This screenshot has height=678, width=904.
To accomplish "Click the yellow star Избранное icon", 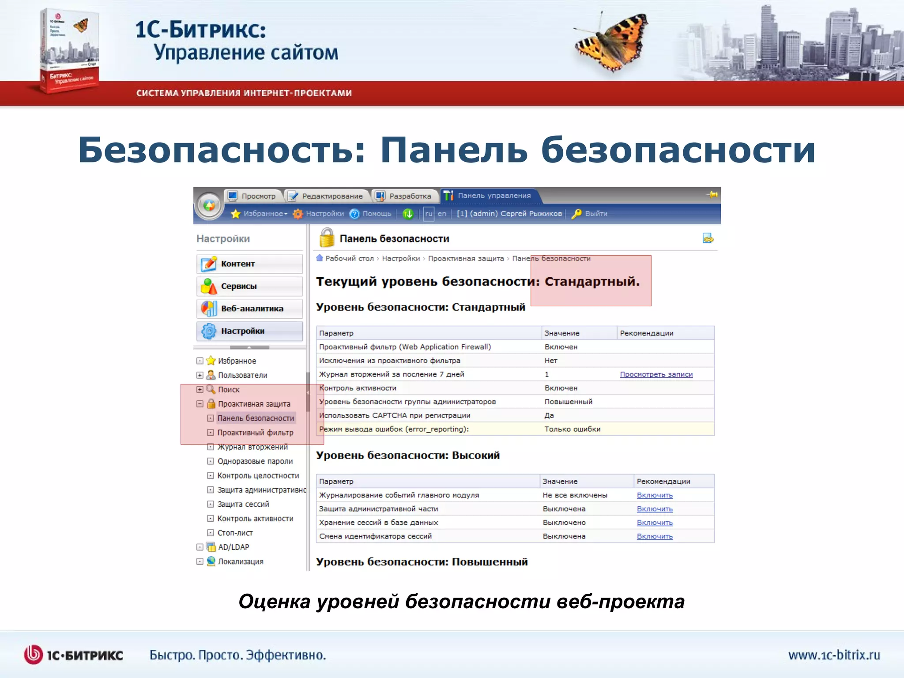I will (236, 214).
